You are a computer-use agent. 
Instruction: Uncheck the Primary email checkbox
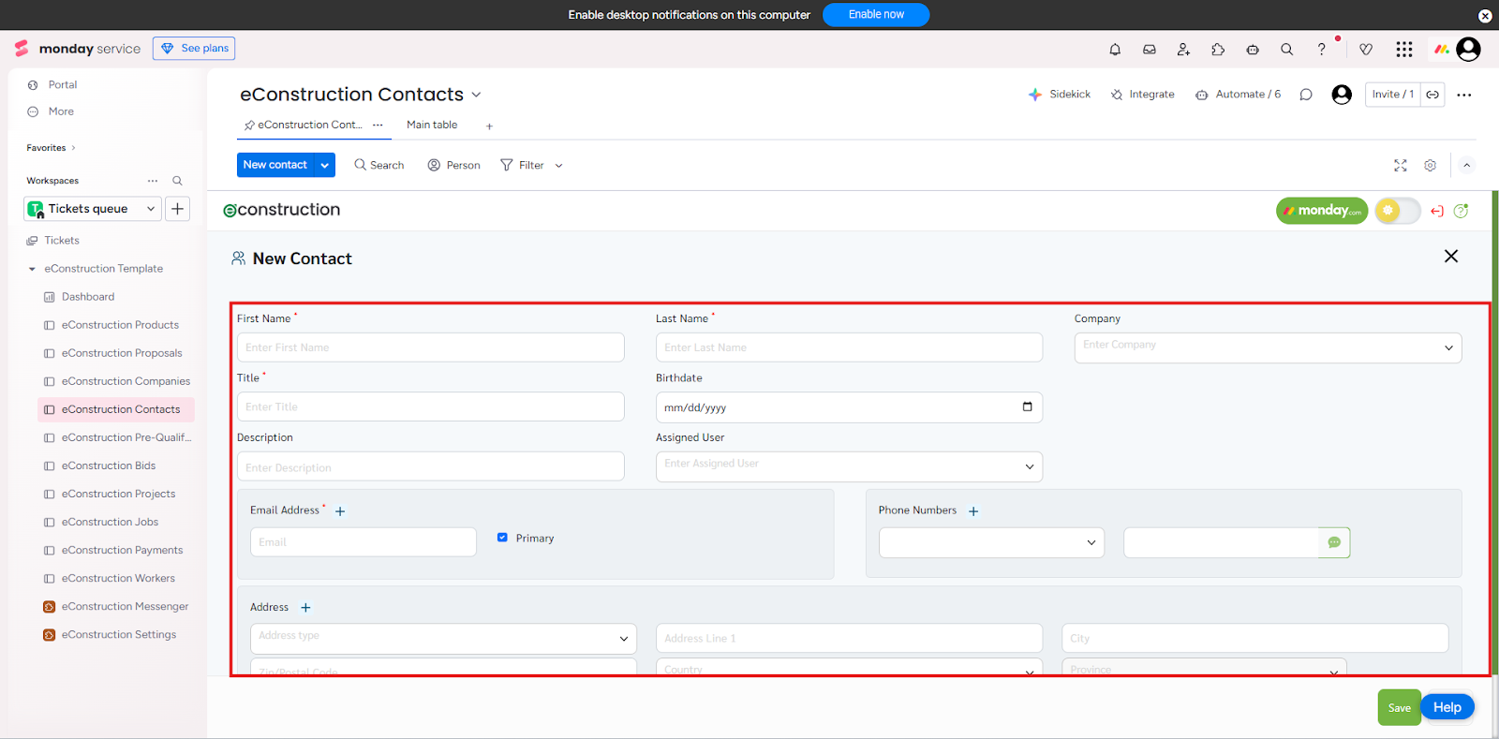click(x=502, y=538)
